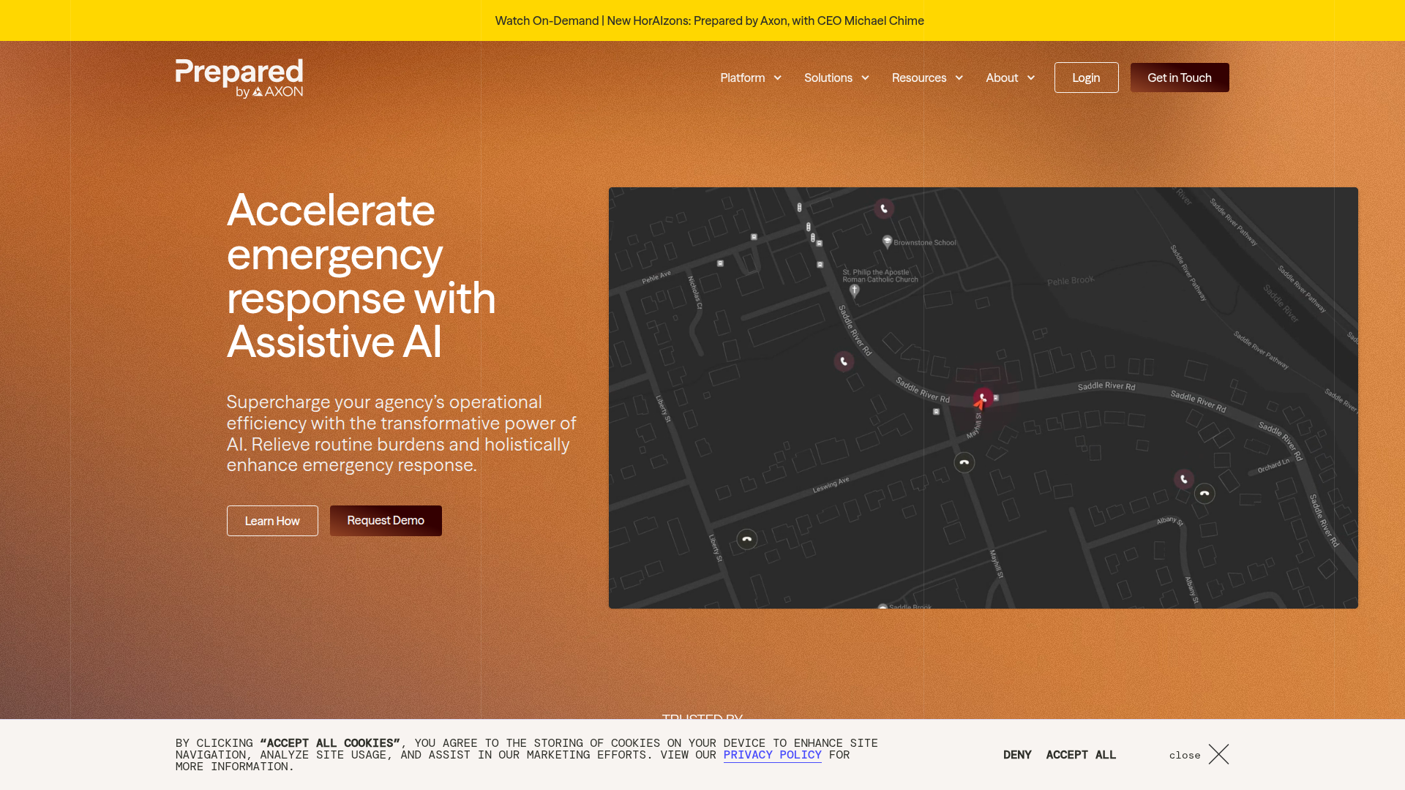Click the bus stop icon on Pehle Ave
Image resolution: width=1405 pixels, height=790 pixels.
tap(719, 262)
